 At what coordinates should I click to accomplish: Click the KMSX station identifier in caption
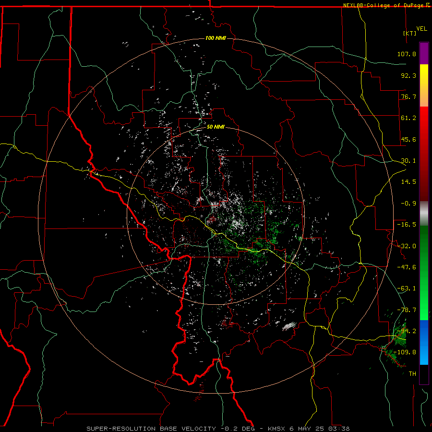(276, 429)
